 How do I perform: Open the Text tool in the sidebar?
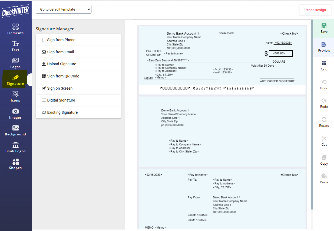pos(15,46)
